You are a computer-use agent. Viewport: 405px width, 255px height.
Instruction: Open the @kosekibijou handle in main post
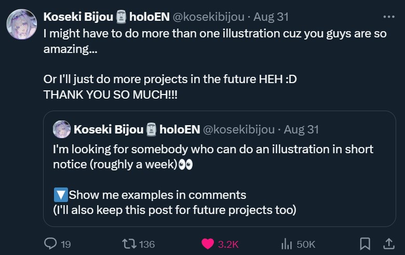[208, 17]
